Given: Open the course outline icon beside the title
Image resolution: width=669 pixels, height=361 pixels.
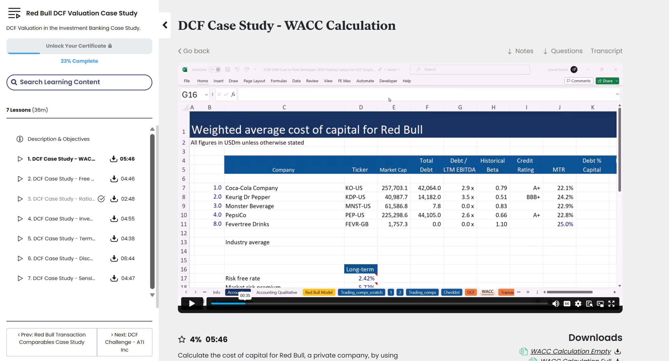Looking at the screenshot, I should point(14,13).
